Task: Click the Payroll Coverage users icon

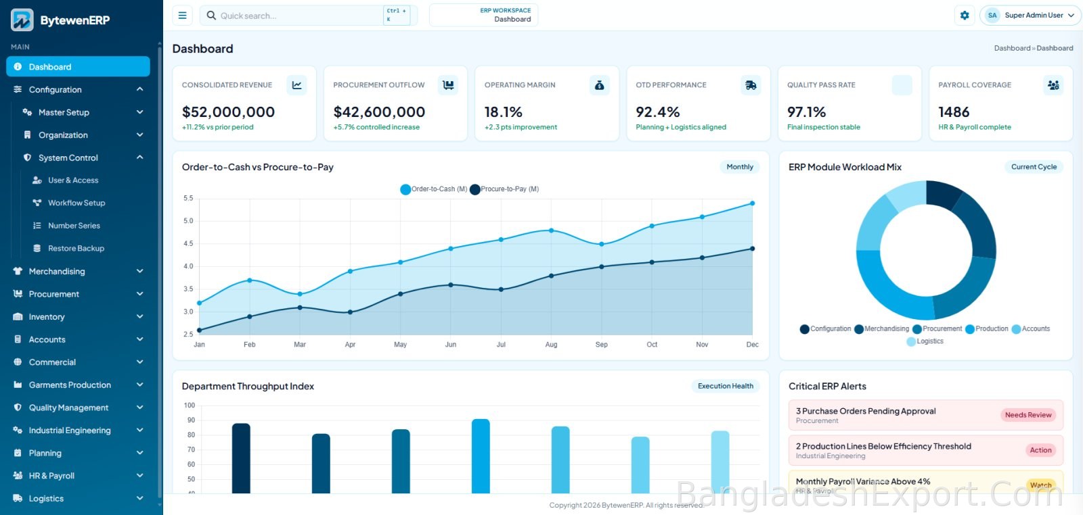Action: (1053, 85)
